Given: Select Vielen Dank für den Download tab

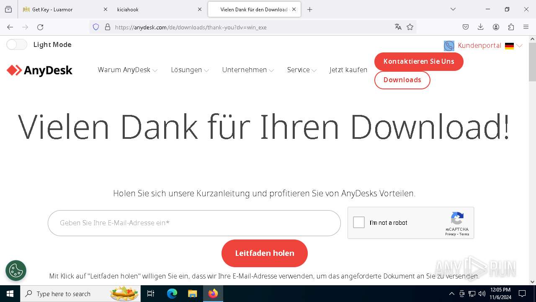Looking at the screenshot, I should coord(254,9).
